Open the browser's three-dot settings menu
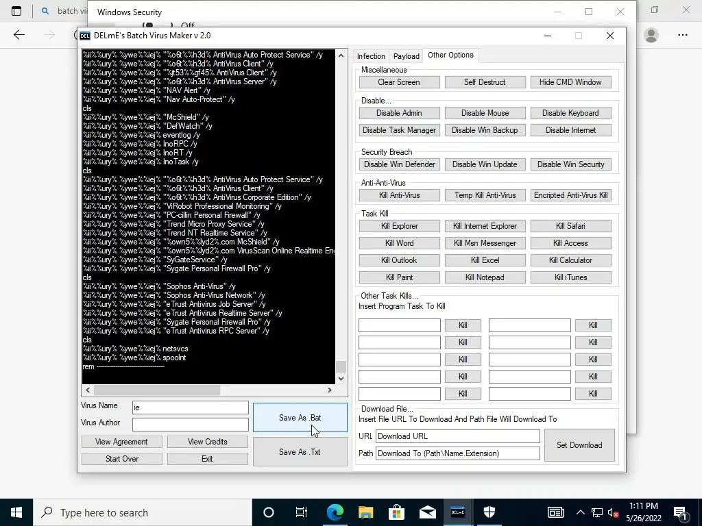 tap(682, 35)
